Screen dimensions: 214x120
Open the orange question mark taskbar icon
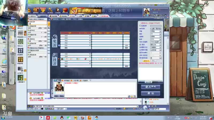pos(89,118)
